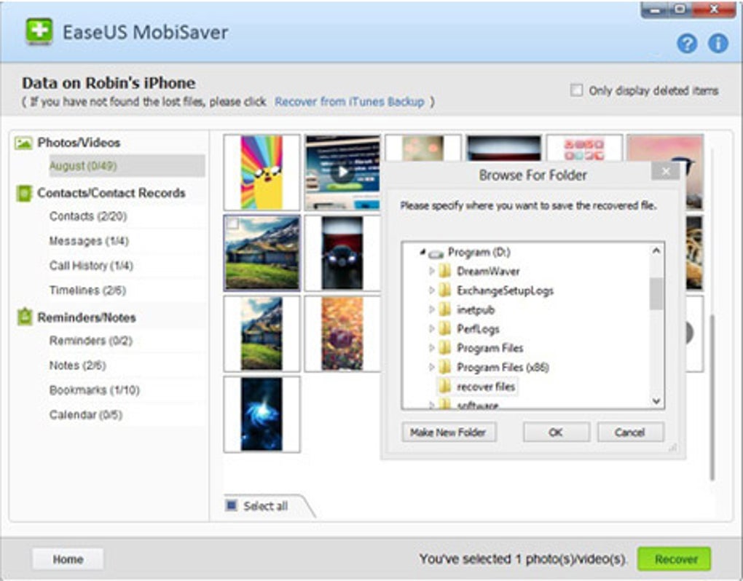Click the Contacts/Contact Records heading
The width and height of the screenshot is (743, 581).
pos(111,193)
